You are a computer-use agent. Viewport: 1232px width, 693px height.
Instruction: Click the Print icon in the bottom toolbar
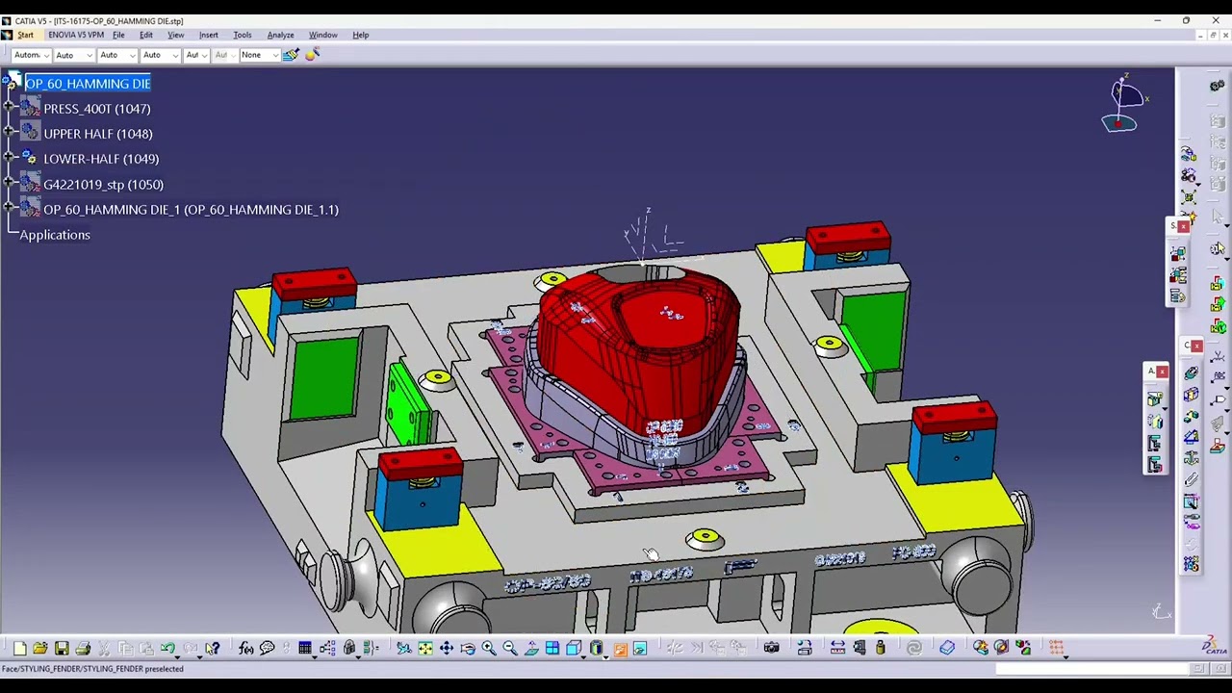[x=83, y=649]
